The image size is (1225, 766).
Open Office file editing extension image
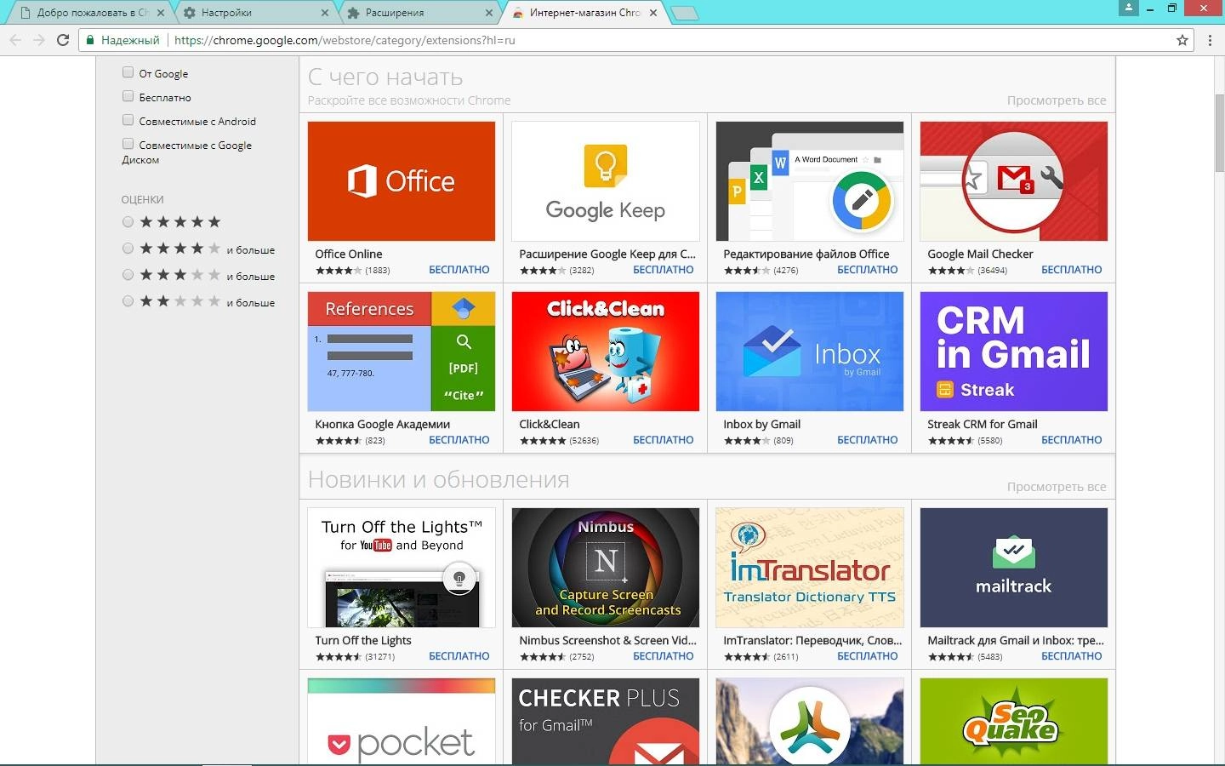point(810,181)
